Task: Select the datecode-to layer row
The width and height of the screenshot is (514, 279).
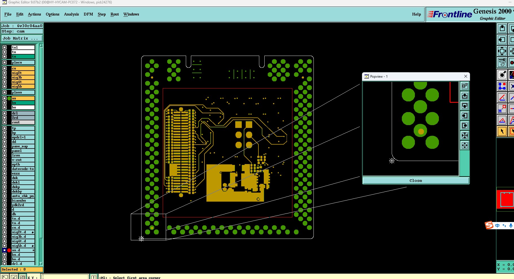Action: pos(23,169)
